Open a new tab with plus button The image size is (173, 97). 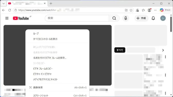[51, 4]
